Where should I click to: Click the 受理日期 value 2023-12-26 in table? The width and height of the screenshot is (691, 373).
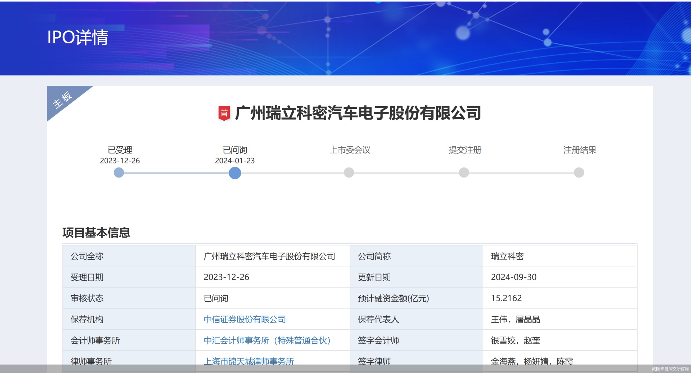227,277
